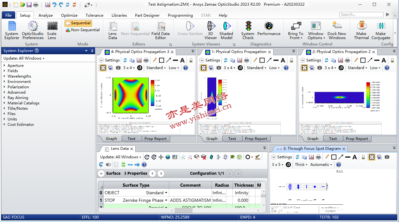The height and width of the screenshot is (222, 399).
Task: Open the System Explorer ribbon button
Action: pos(12,31)
